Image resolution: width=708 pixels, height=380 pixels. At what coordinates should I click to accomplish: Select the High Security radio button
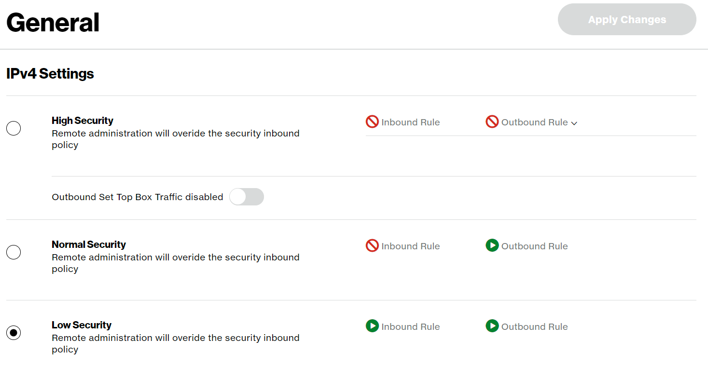[x=14, y=128]
